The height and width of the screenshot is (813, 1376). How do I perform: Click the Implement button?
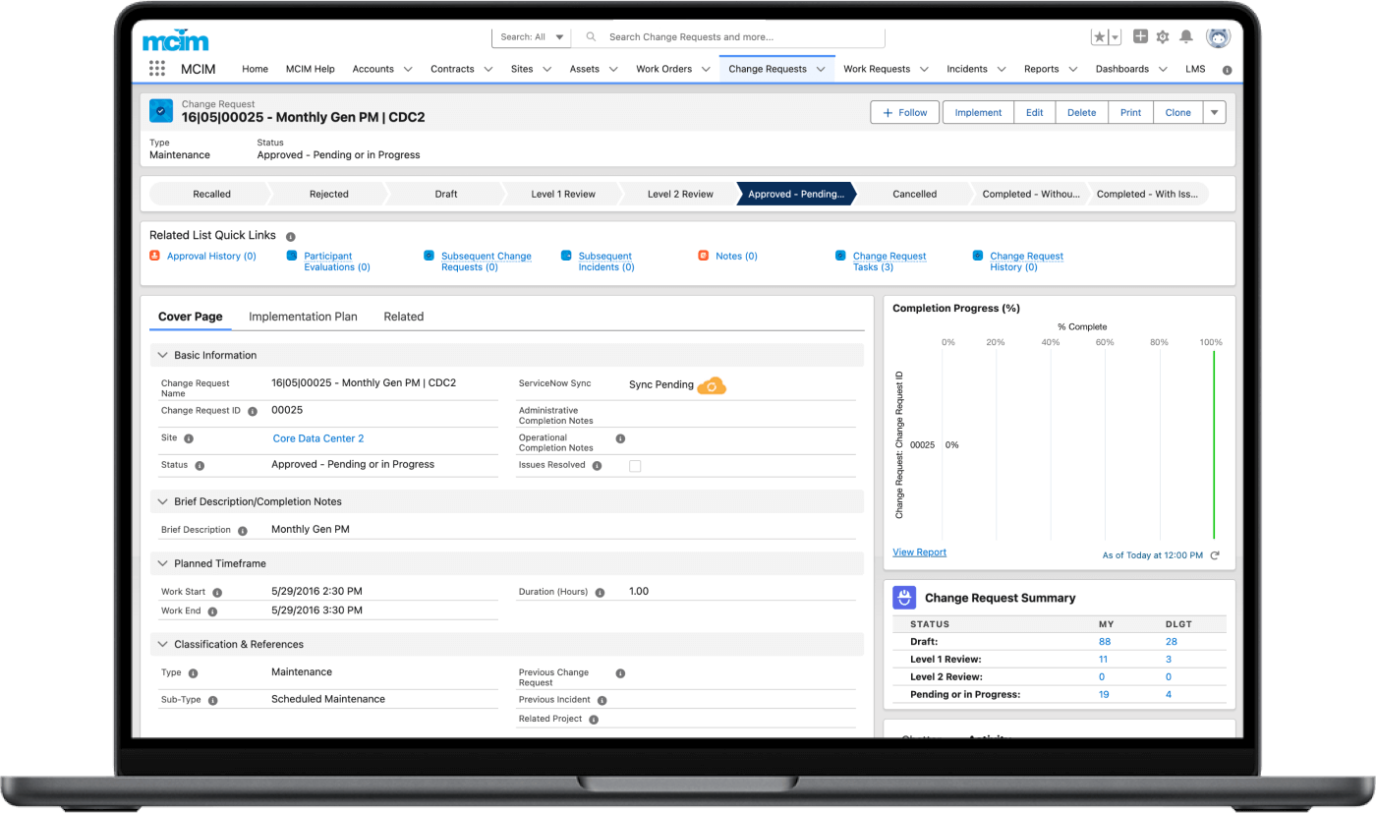click(978, 112)
